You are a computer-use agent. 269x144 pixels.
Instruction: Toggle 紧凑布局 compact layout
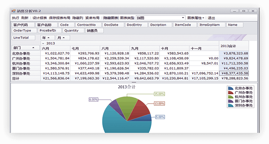(x=92, y=18)
